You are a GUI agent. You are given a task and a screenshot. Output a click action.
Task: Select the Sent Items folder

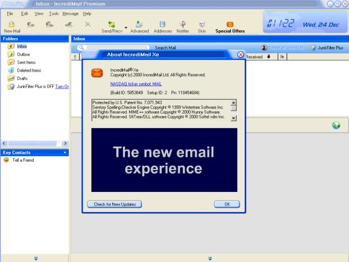coord(26,62)
